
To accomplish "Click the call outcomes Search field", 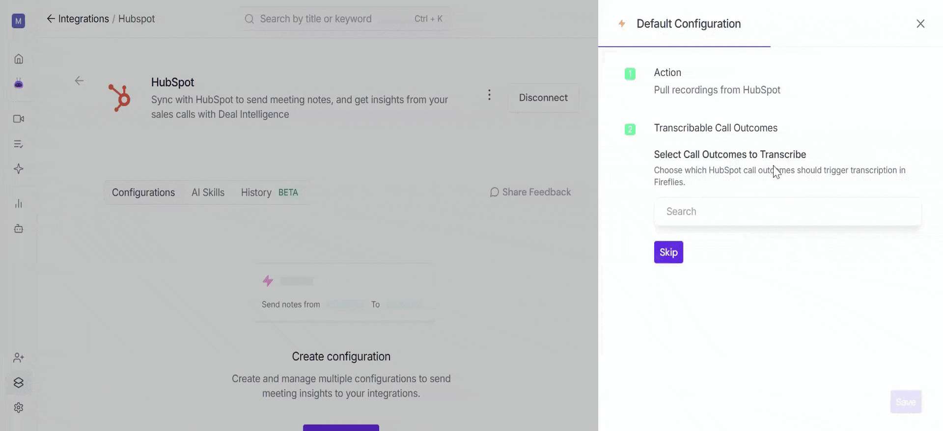I will pyautogui.click(x=788, y=212).
